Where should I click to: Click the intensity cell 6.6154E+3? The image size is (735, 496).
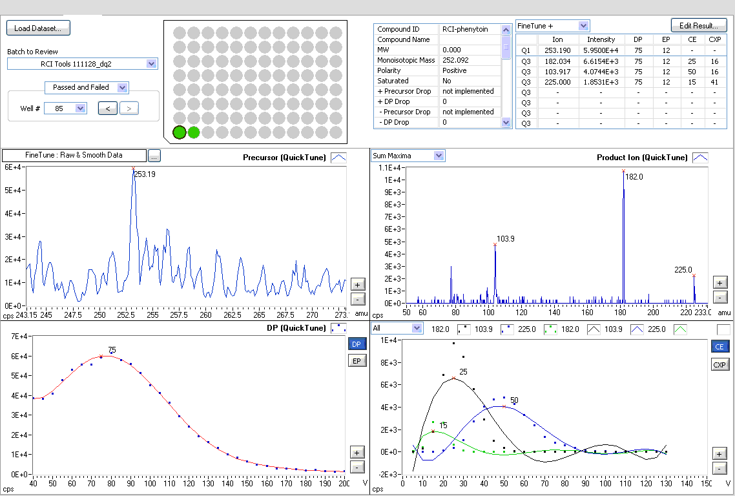pyautogui.click(x=601, y=61)
